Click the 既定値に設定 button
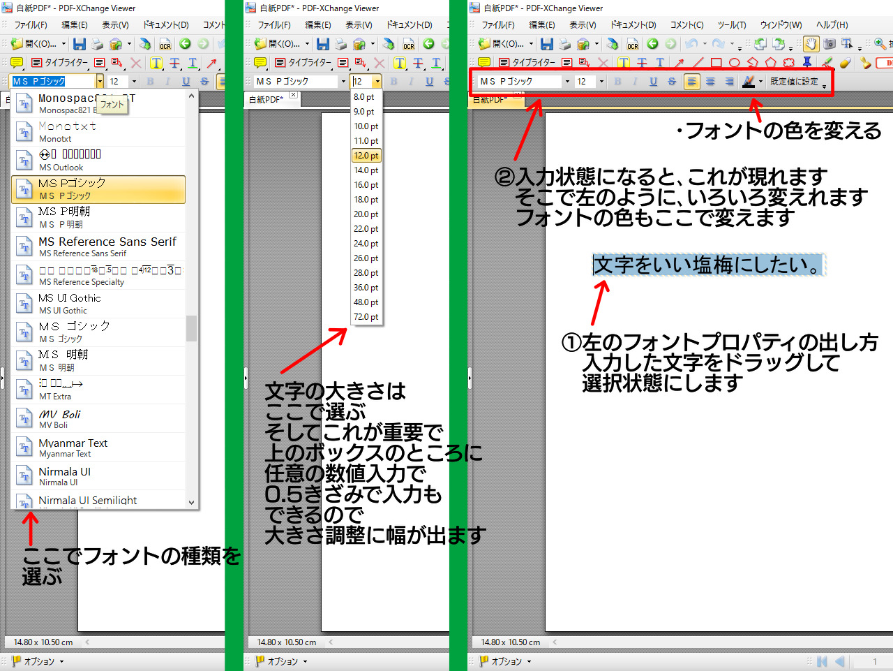The image size is (893, 671). [x=794, y=82]
